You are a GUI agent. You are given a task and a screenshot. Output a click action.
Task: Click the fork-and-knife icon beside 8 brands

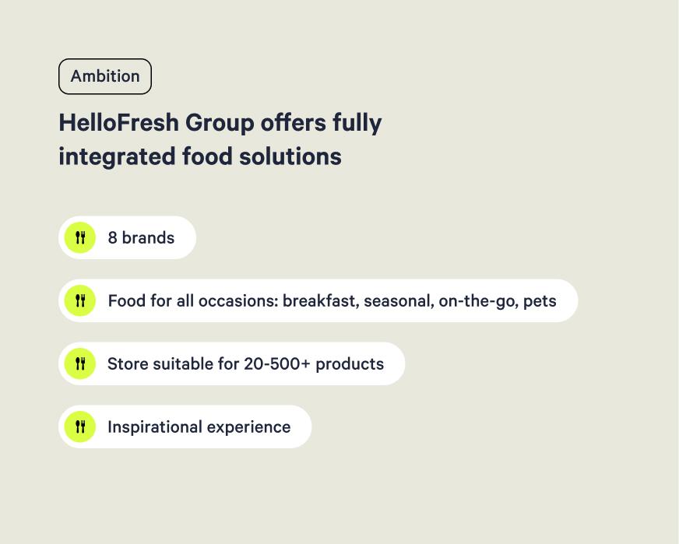79,238
